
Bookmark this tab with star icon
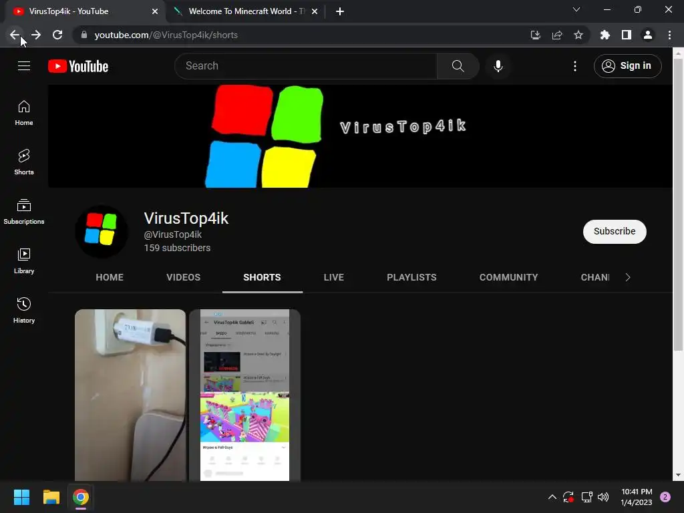click(578, 35)
